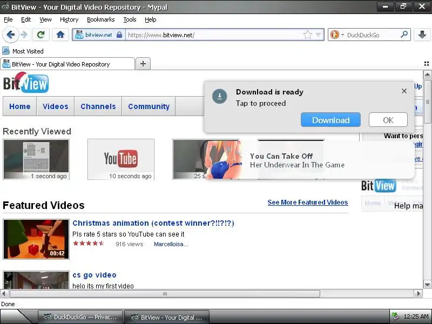This screenshot has width=432, height=324.
Task: Click 916 views text
Action: 130,244
